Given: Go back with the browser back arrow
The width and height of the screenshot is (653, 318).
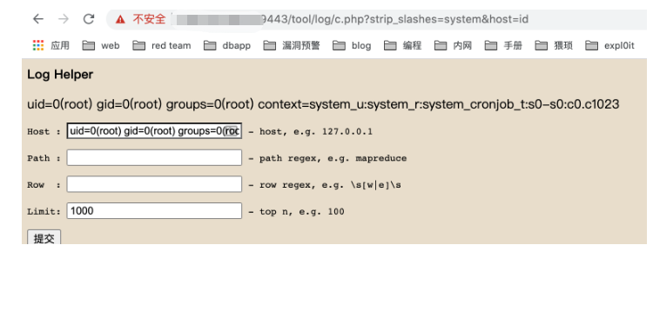Looking at the screenshot, I should (x=38, y=19).
